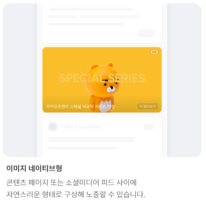
Task: Click the description line starting 자연스러운 형태로
Action: pos(76,194)
